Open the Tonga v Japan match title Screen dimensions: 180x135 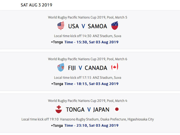[x=88, y=110]
